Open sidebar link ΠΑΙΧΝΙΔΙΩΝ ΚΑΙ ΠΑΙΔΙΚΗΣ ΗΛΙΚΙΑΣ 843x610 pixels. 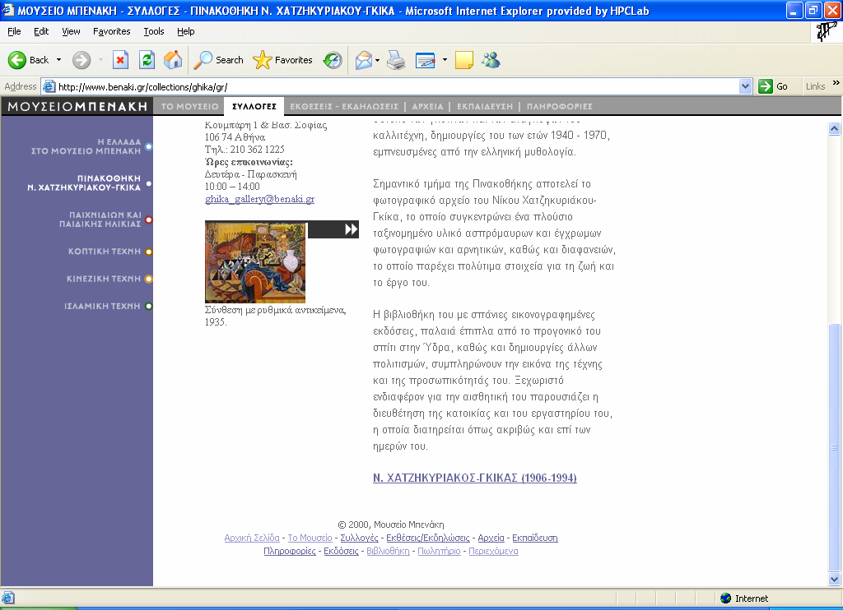(x=100, y=220)
